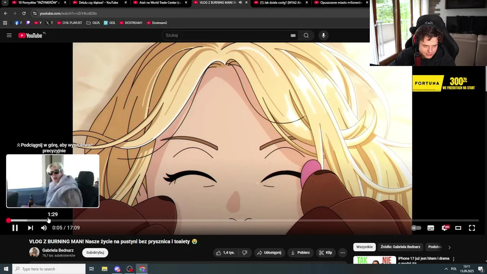Open the GOL bookmark
The width and height of the screenshot is (487, 274).
pyautogui.click(x=110, y=23)
